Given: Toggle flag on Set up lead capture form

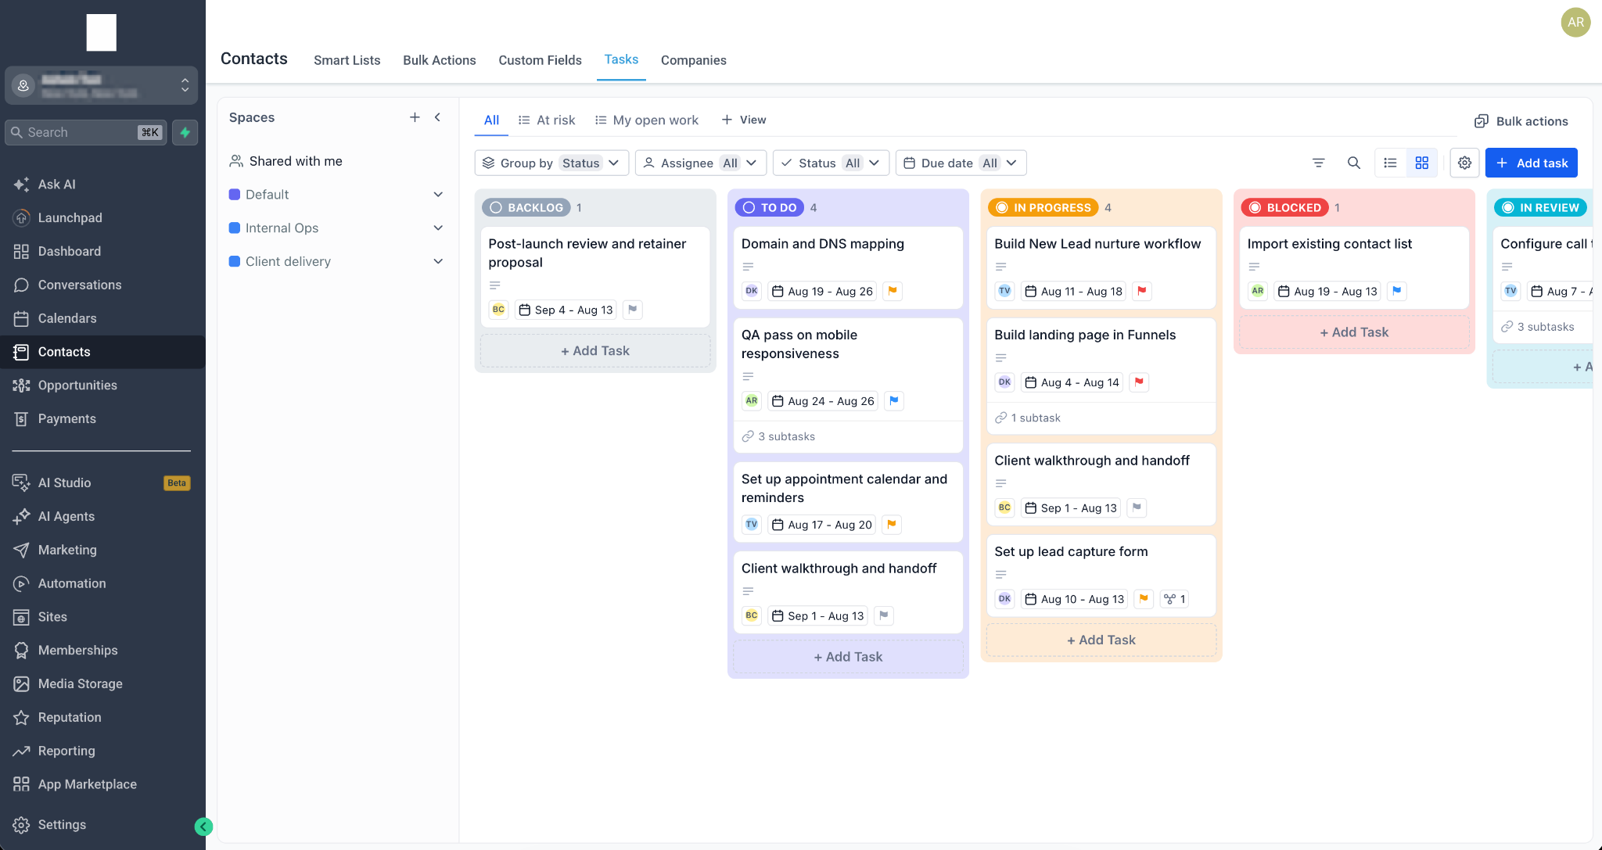Looking at the screenshot, I should [x=1144, y=599].
